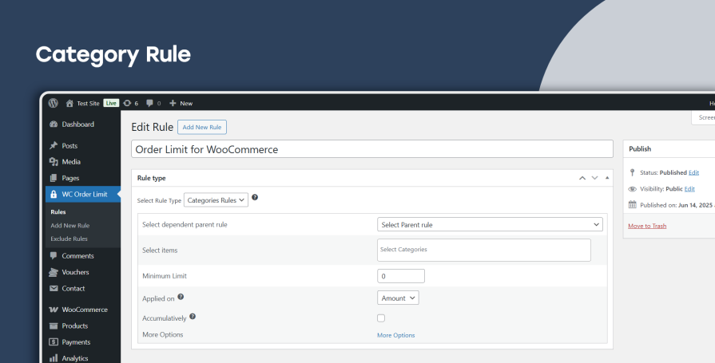The width and height of the screenshot is (715, 363).
Task: Open Dashboard in the sidebar
Action: (78, 124)
